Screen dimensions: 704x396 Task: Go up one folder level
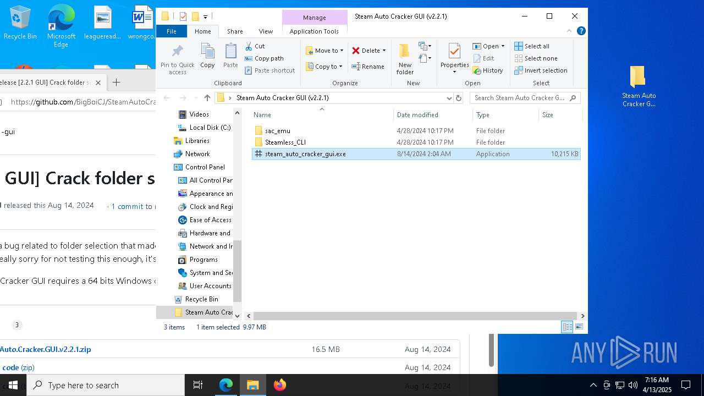(x=207, y=98)
